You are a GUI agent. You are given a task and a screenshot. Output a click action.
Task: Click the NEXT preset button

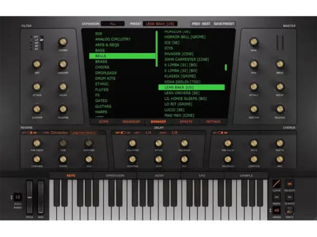point(206,24)
